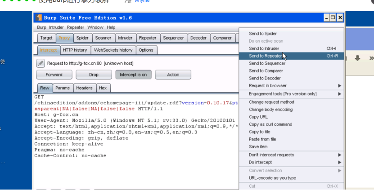The height and width of the screenshot is (190, 374).
Task: Click the pencil edit icon beside Request to
Action: 41,63
